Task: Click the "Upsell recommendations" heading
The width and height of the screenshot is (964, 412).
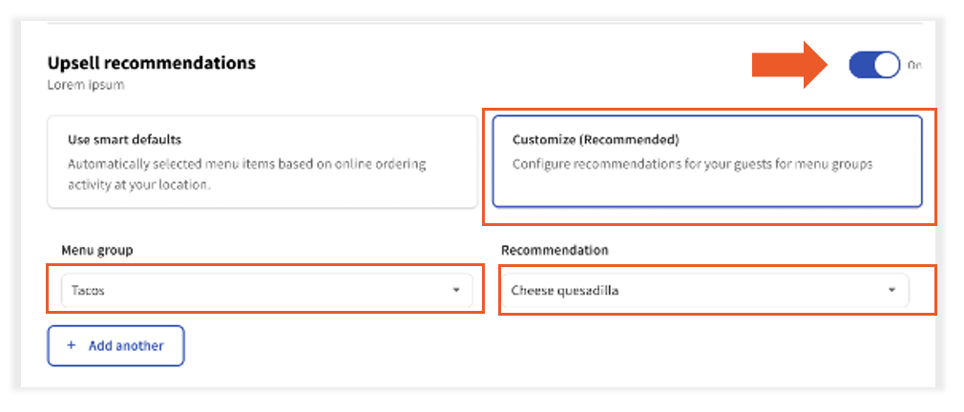Action: (x=152, y=64)
